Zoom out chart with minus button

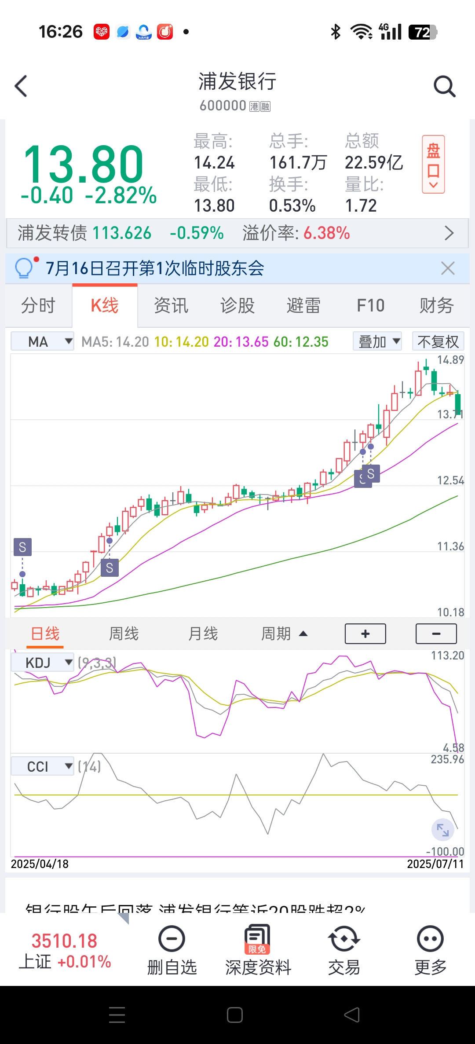click(x=436, y=634)
